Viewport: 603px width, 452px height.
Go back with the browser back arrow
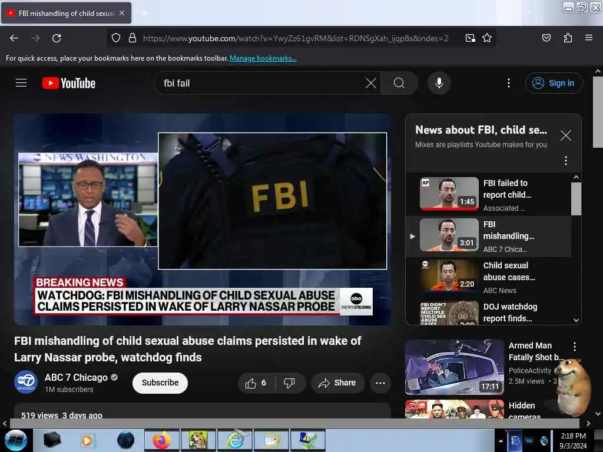point(14,38)
